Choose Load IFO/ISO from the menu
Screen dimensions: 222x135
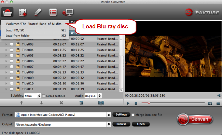[35, 30]
